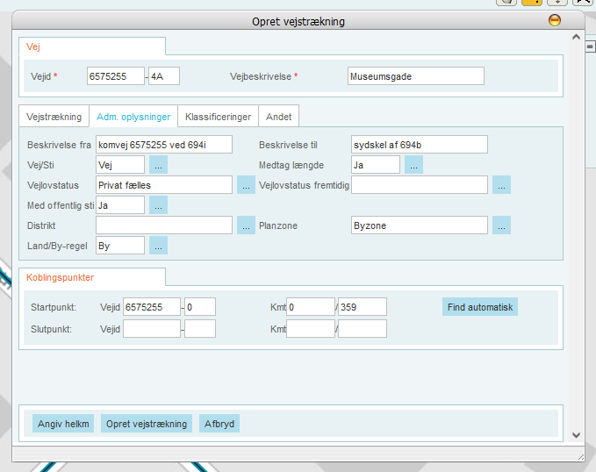Click the dialog scrollbar down arrow
This screenshot has height=472, width=596.
(576, 434)
